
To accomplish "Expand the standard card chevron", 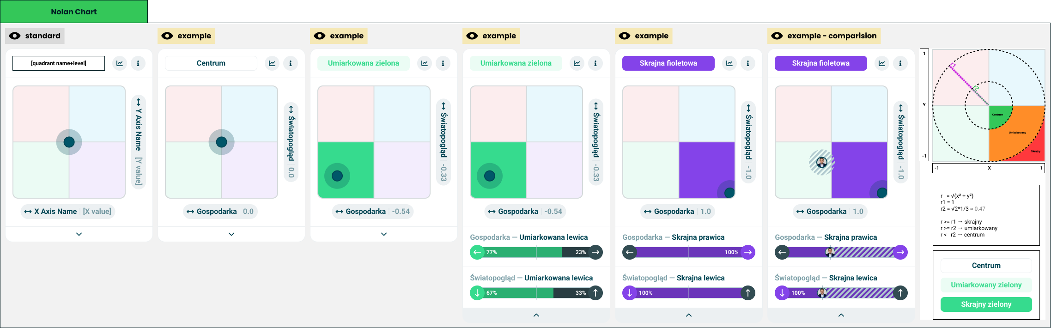I will coord(79,234).
